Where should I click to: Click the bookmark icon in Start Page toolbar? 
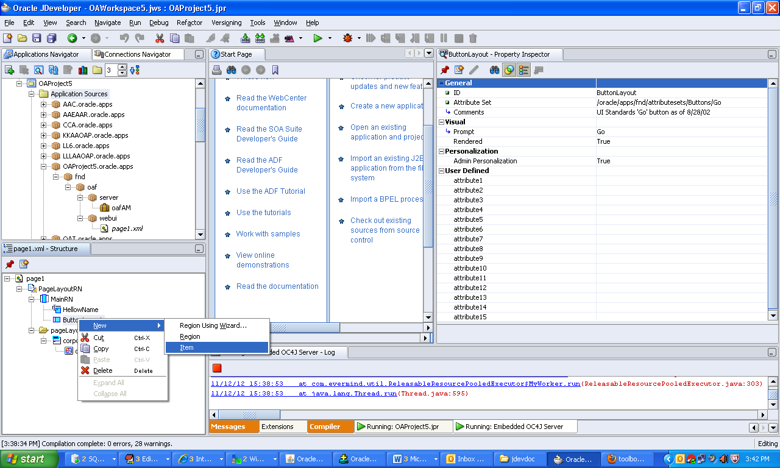(x=275, y=70)
